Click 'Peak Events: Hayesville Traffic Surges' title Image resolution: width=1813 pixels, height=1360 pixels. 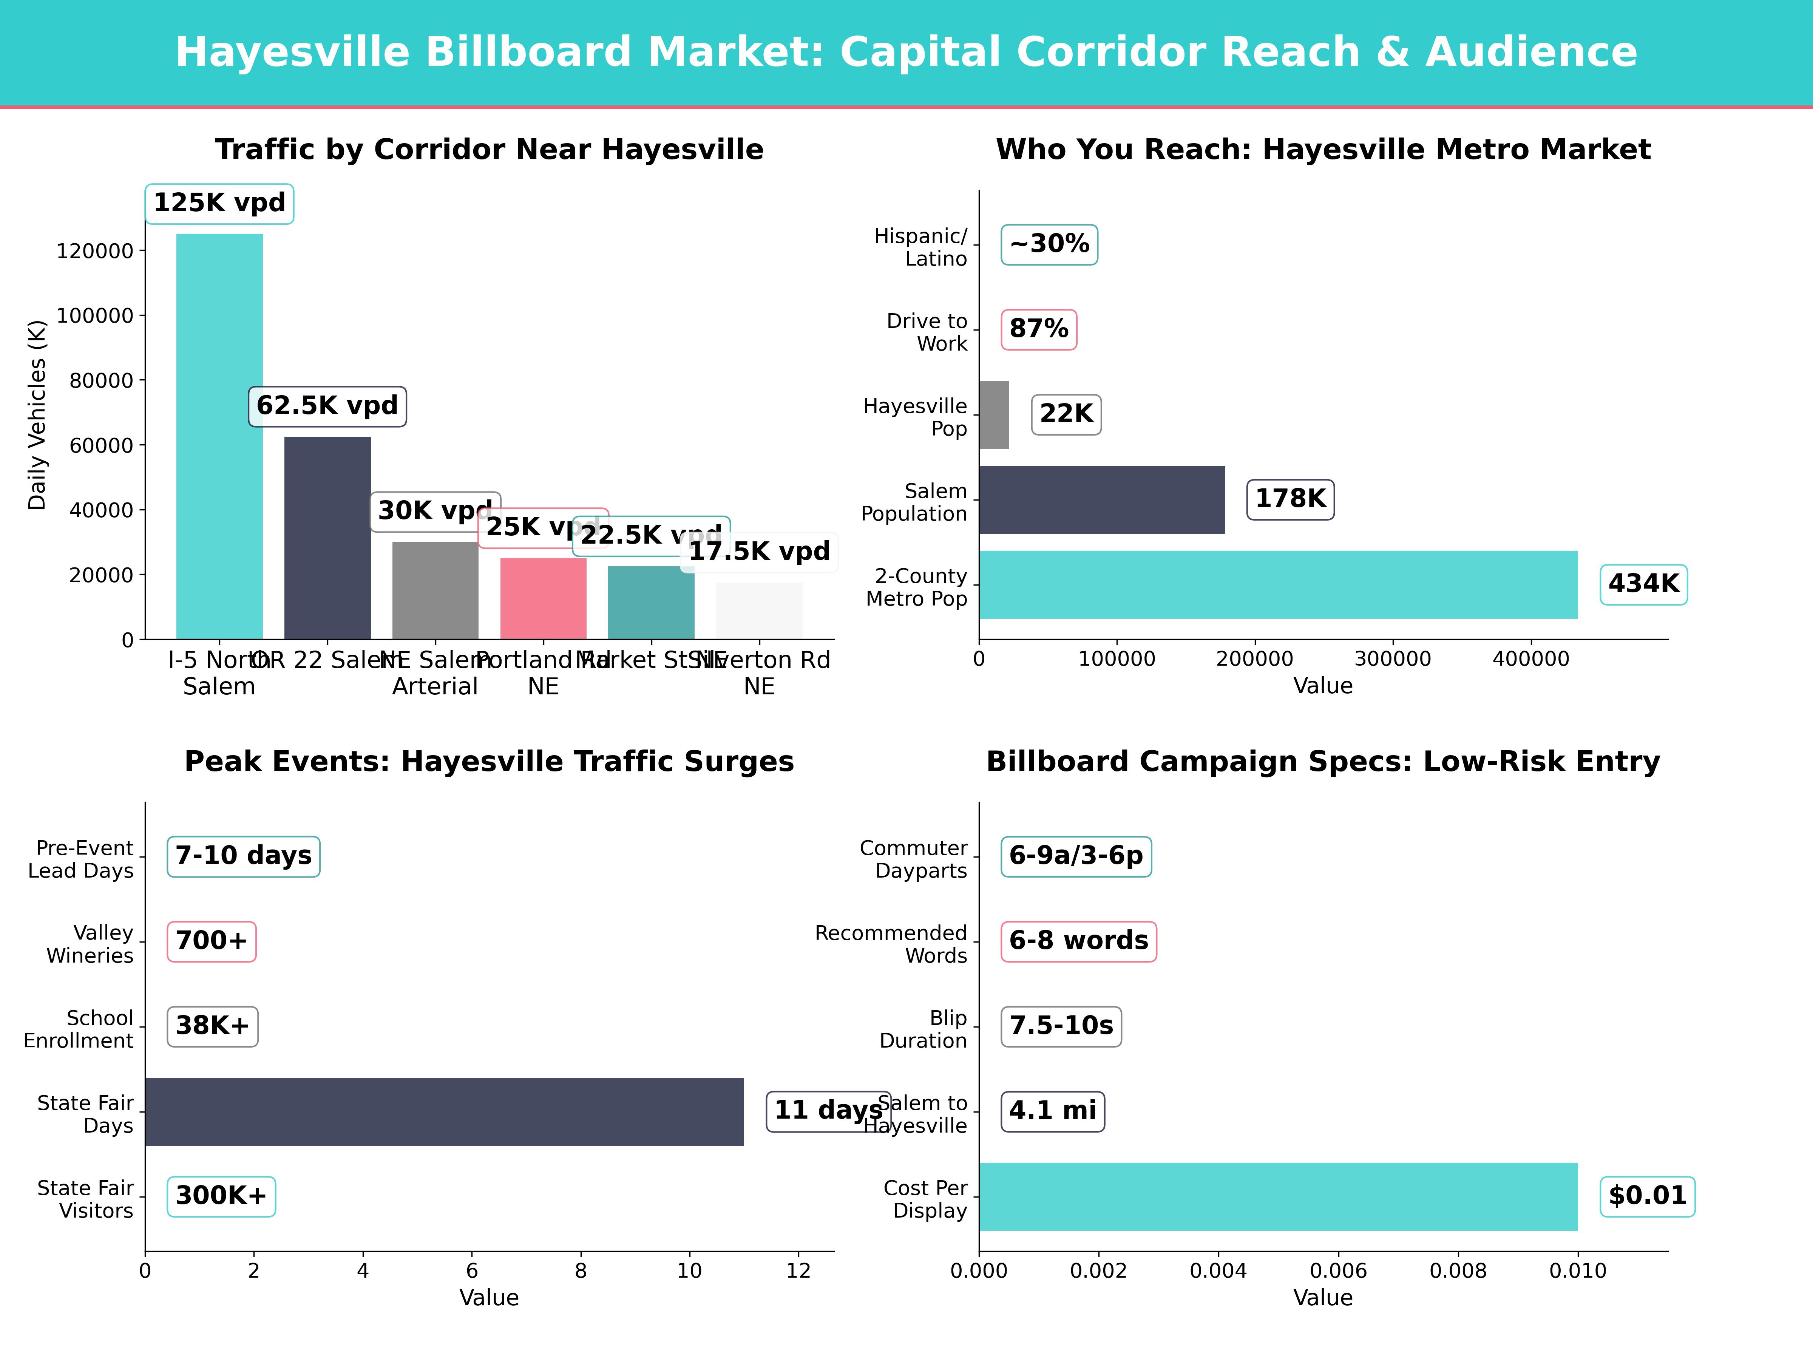[489, 762]
